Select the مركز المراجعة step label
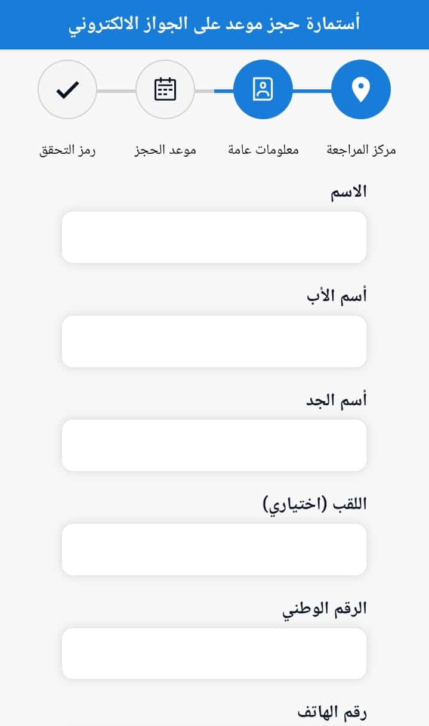This screenshot has height=726, width=429. tap(361, 150)
